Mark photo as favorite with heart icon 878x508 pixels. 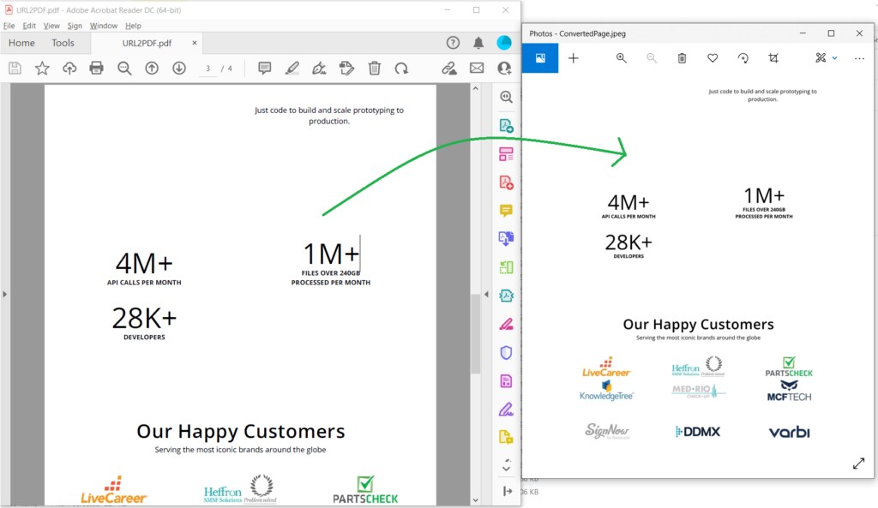713,58
